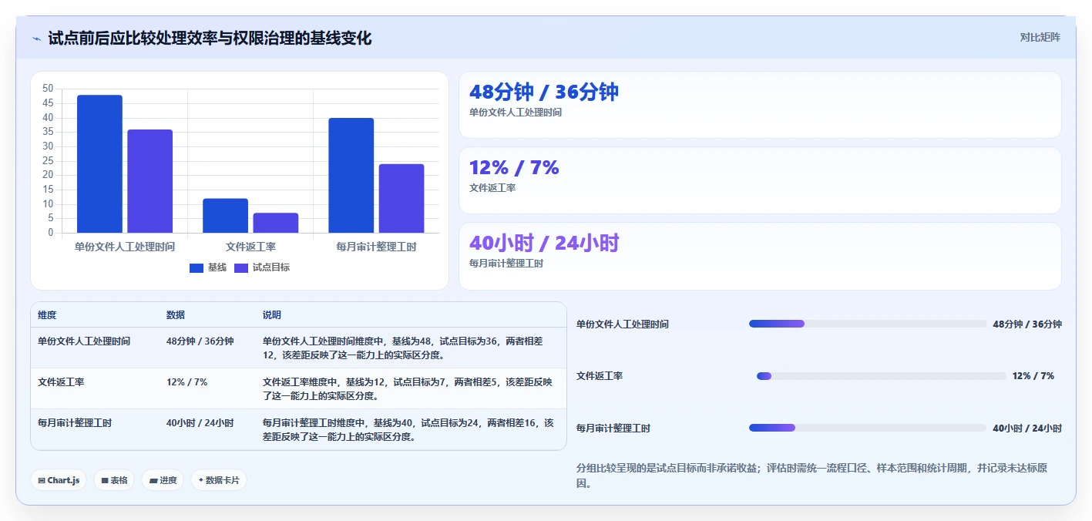The width and height of the screenshot is (1092, 521).
Task: Click the footnote starting 分组比较呈现的是试点目标
Action: (812, 476)
